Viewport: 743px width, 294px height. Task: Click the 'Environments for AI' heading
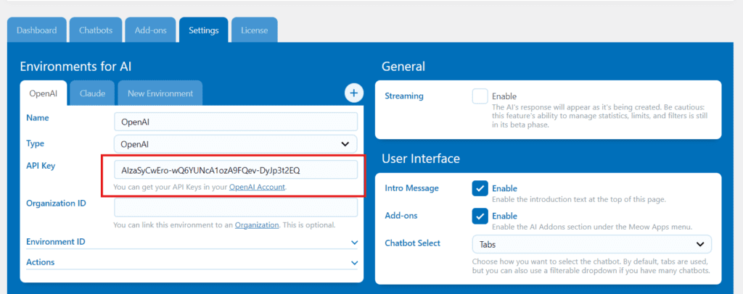coord(75,67)
